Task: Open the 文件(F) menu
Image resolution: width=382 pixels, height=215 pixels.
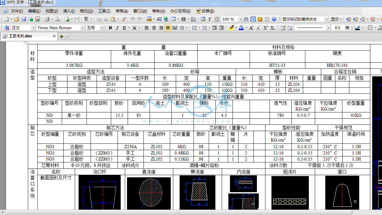Action: pos(17,11)
